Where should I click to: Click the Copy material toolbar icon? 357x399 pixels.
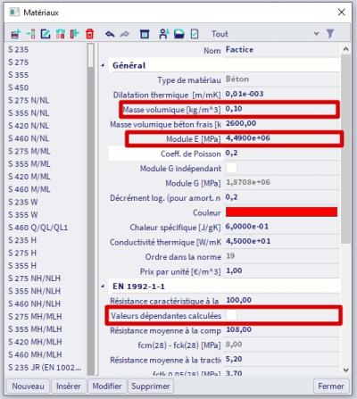pos(74,34)
